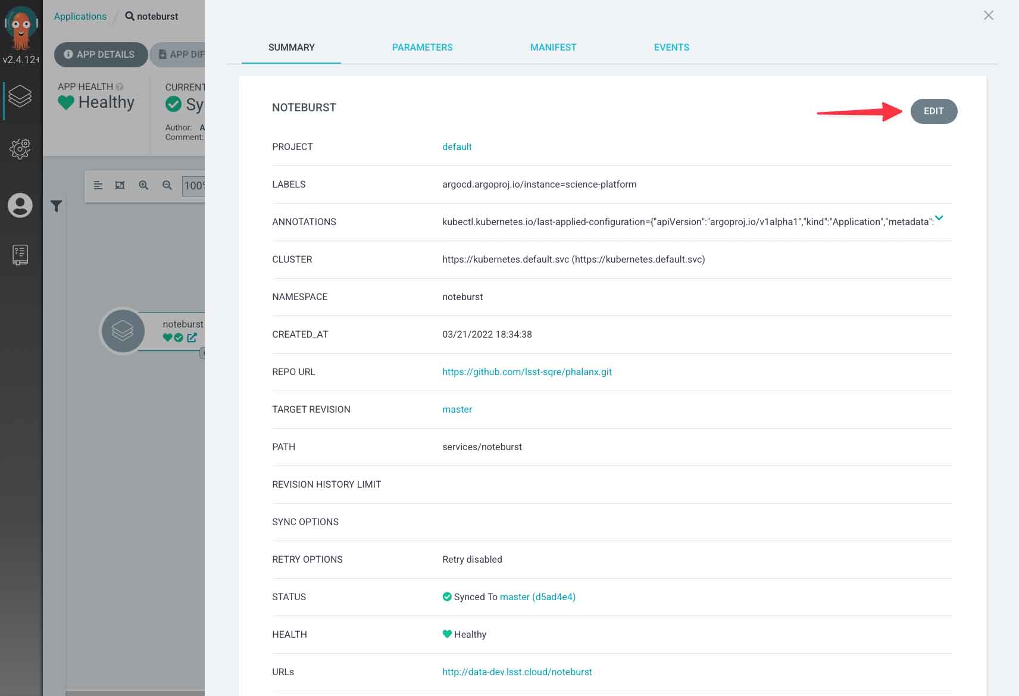Expand the annotations chevron
Viewport: 1019px width, 696px height.
click(939, 218)
